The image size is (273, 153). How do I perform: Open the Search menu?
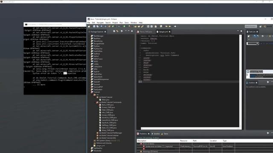click(x=108, y=23)
